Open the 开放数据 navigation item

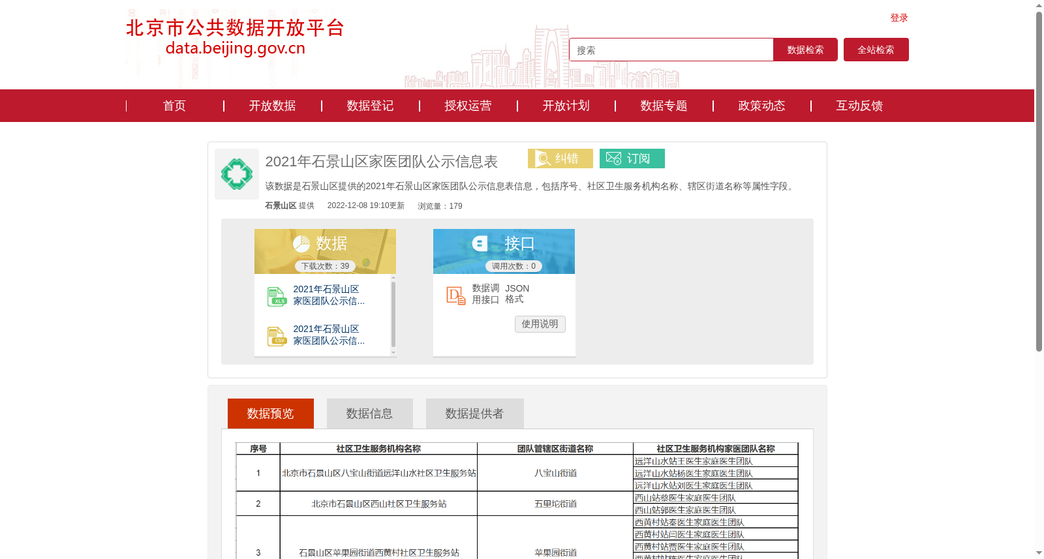(272, 106)
